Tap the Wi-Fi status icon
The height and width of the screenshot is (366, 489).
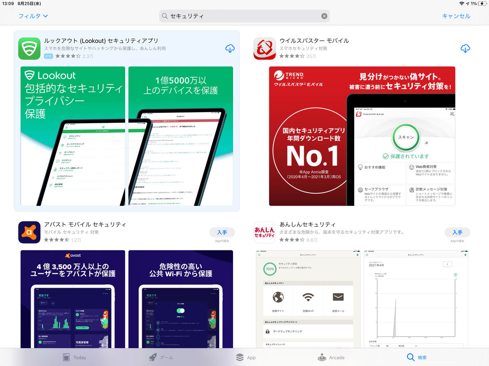(x=461, y=3)
